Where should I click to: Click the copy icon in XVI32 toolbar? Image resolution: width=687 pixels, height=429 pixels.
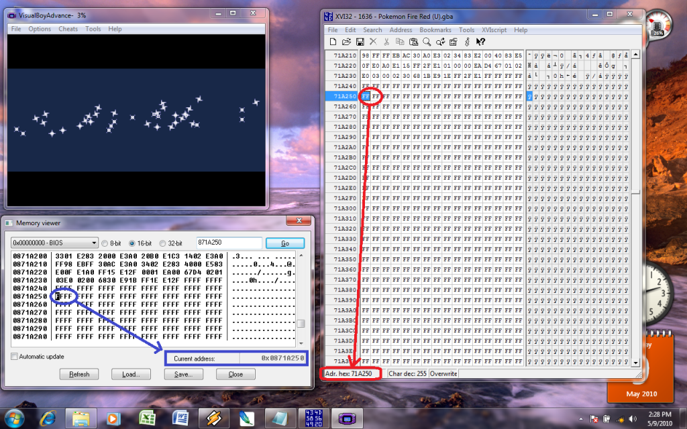[x=400, y=42]
